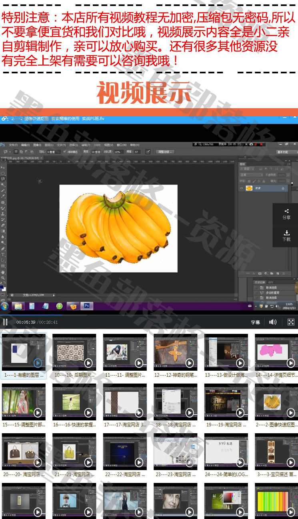The height and width of the screenshot is (519, 298).
Task: Click the 下载 download icon
Action: tap(286, 235)
